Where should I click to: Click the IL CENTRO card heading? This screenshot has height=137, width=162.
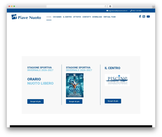[x=112, y=68]
